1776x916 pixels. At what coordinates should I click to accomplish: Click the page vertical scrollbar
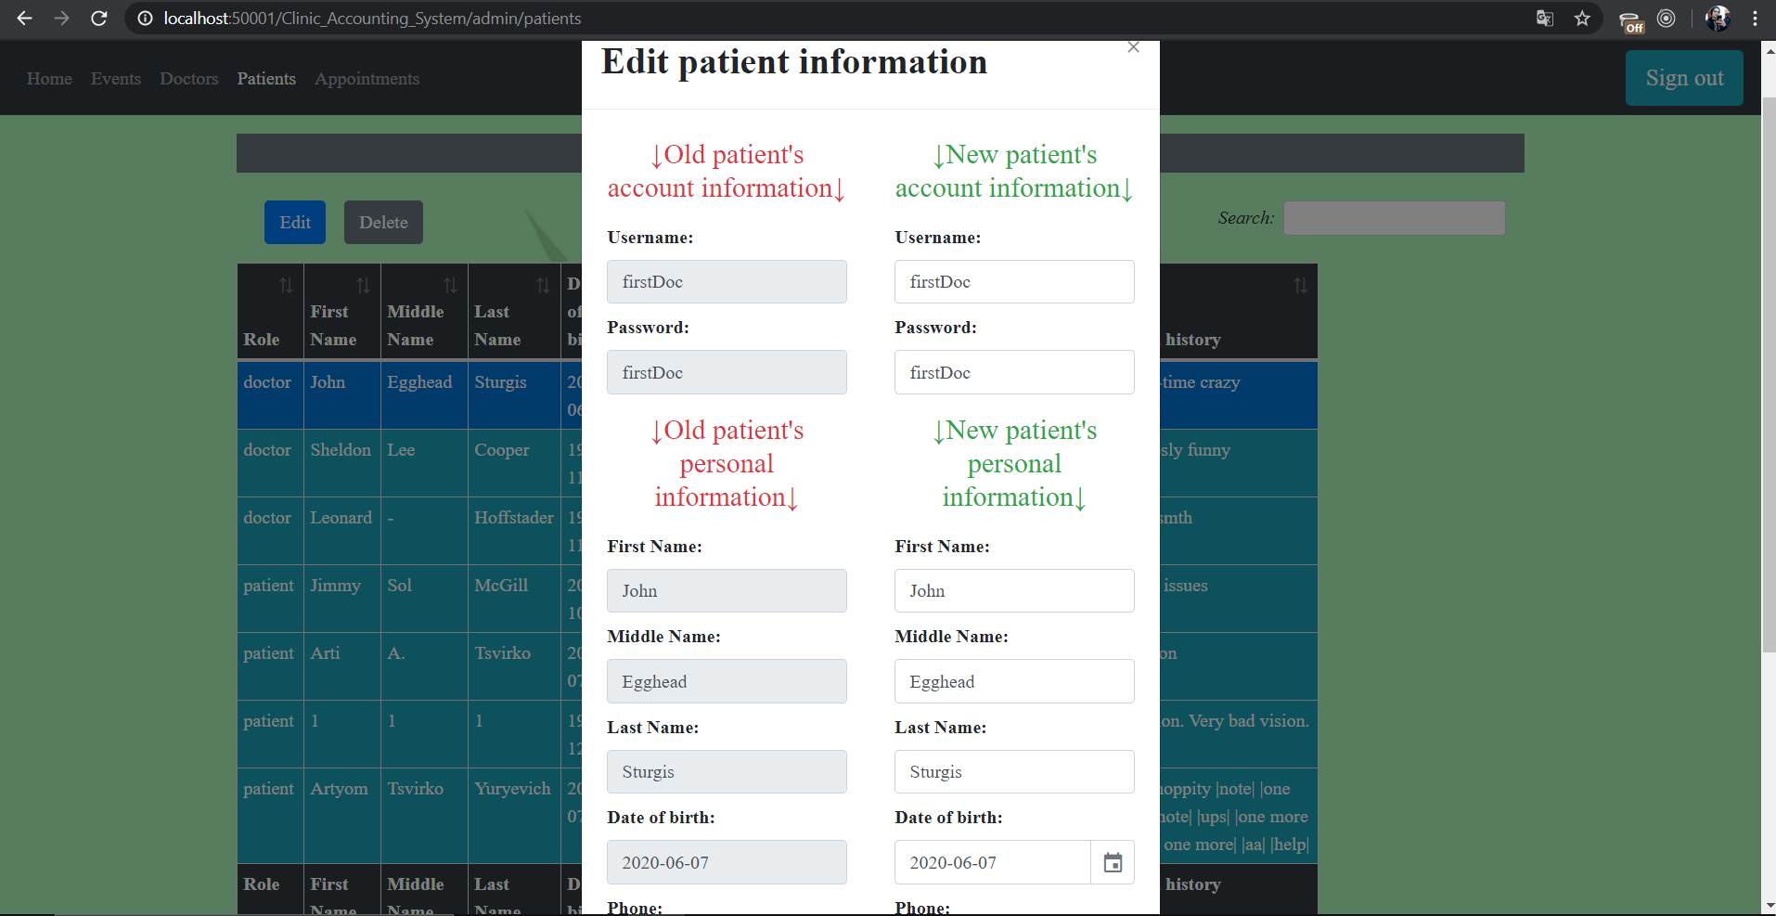(x=1769, y=371)
